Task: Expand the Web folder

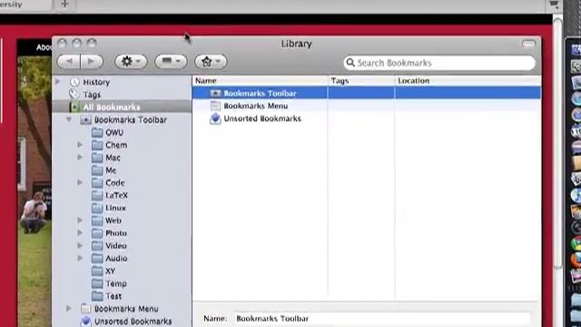Action: pyautogui.click(x=80, y=220)
